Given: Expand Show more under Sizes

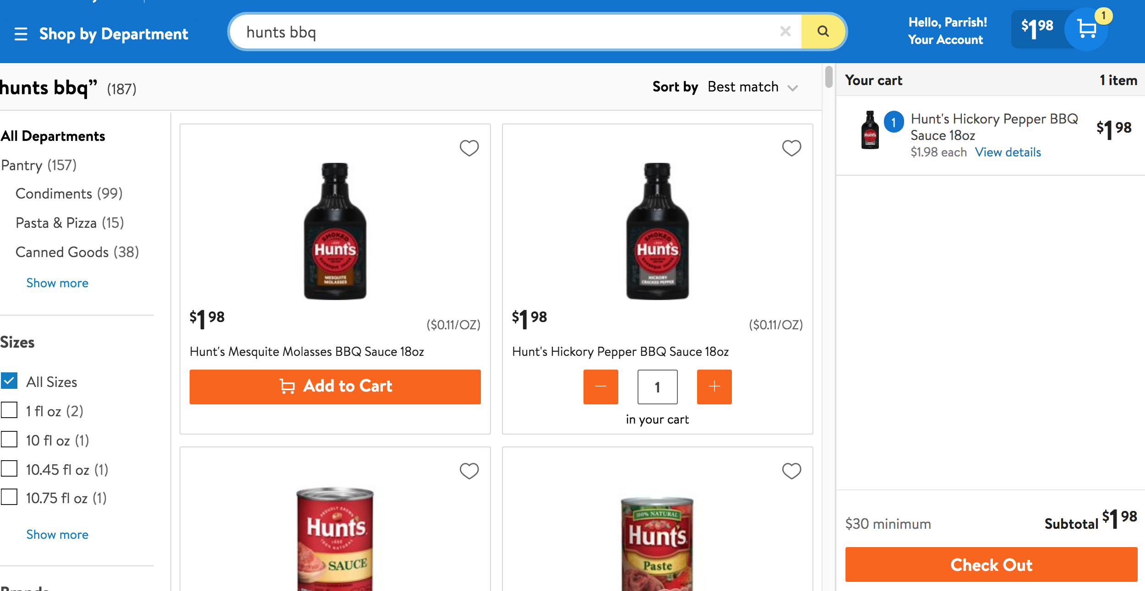Looking at the screenshot, I should (57, 535).
